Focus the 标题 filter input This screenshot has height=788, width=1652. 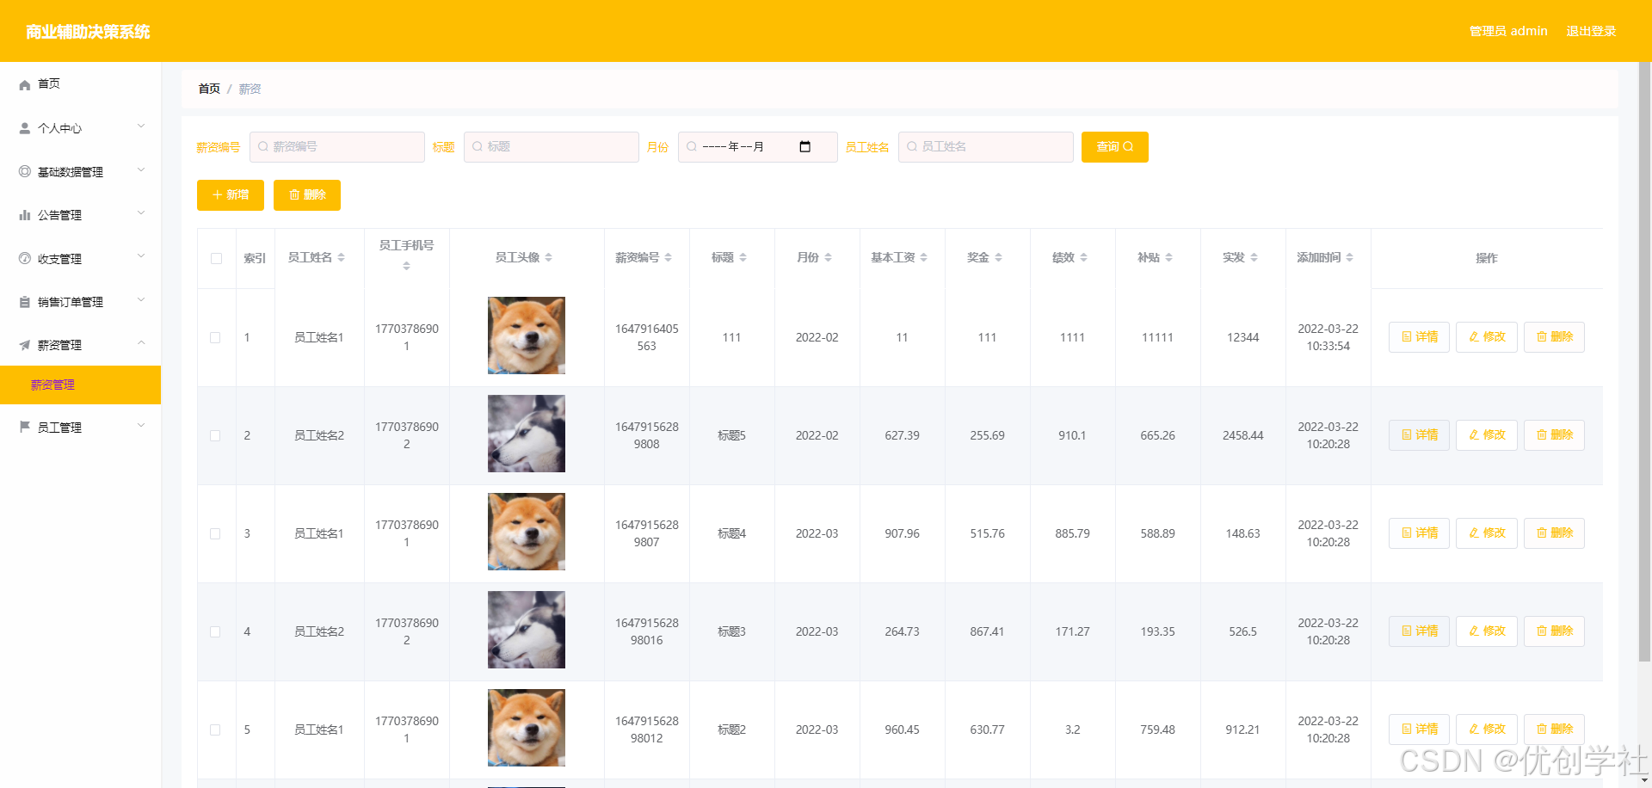click(x=552, y=147)
